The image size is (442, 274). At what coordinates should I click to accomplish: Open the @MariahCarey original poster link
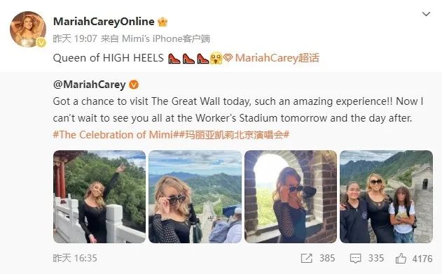[x=90, y=85]
